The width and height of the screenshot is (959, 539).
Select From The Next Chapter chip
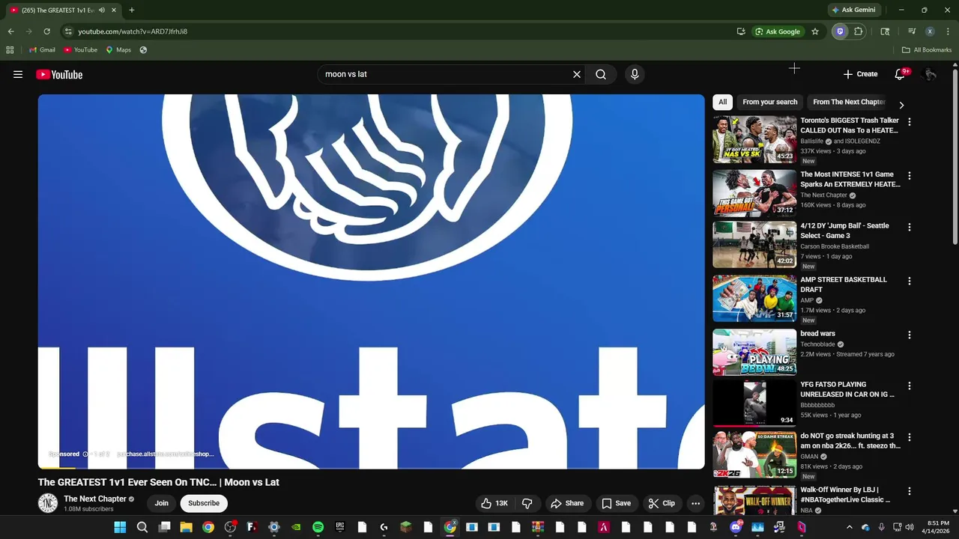pos(848,102)
